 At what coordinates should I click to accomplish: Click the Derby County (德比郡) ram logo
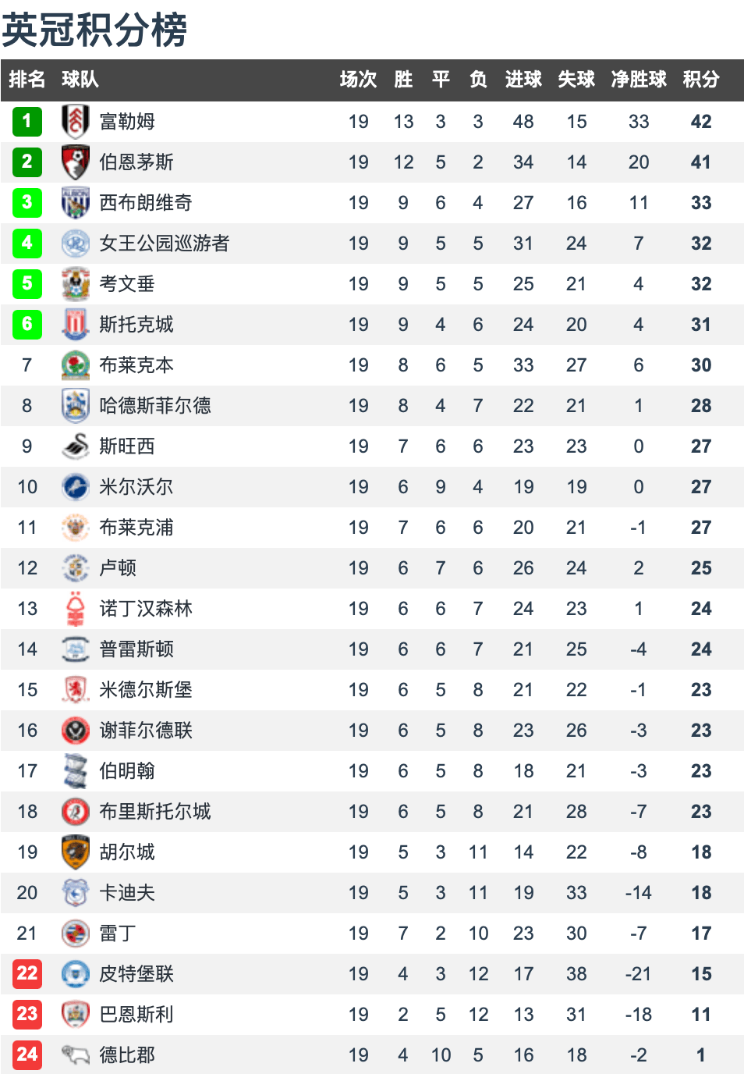click(x=76, y=1055)
